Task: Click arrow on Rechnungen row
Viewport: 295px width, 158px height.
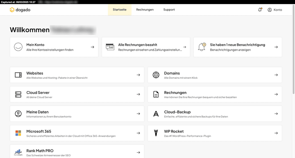Action: tap(276, 94)
